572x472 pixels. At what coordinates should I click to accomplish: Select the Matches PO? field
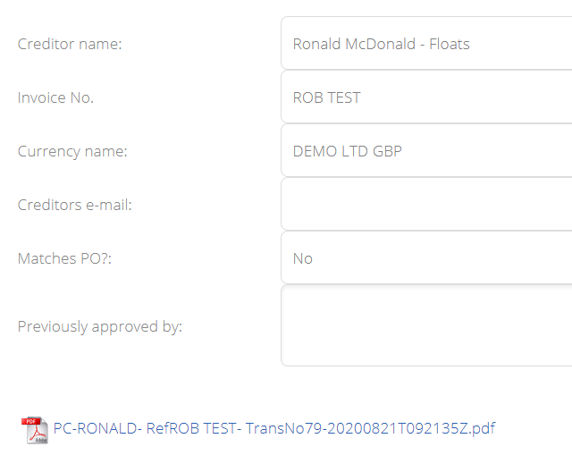pos(426,257)
